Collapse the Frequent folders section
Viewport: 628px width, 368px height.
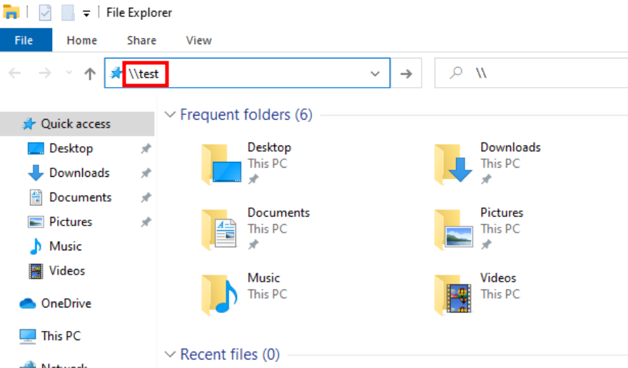coord(170,115)
